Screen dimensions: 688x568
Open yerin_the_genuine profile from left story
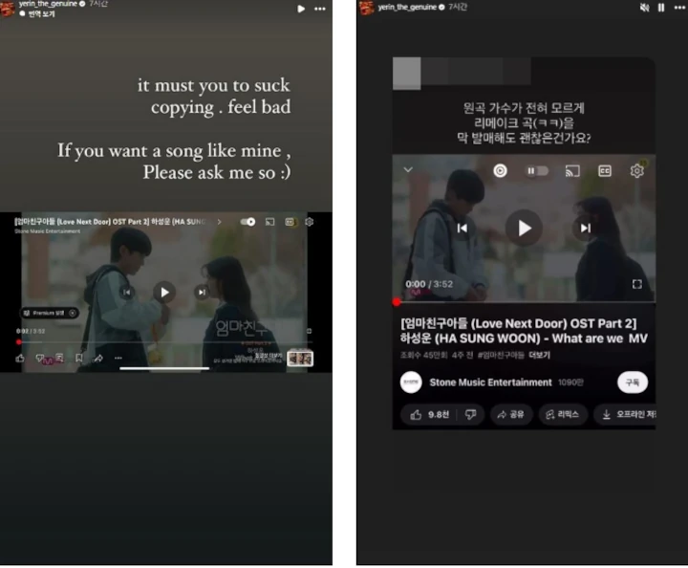pyautogui.click(x=48, y=4)
